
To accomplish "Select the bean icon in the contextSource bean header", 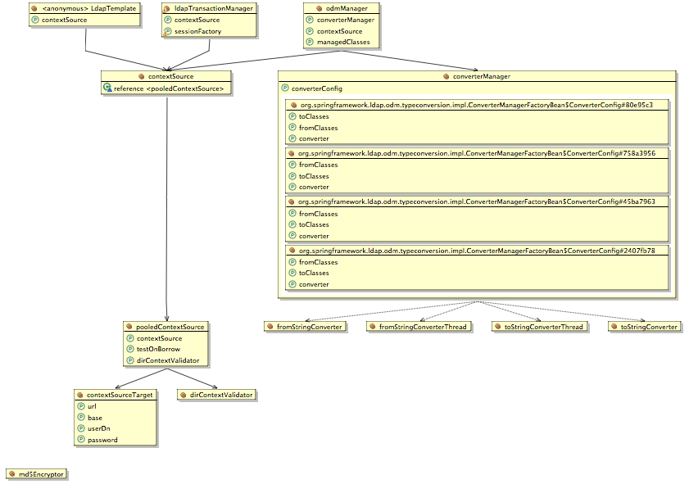I will click(141, 76).
